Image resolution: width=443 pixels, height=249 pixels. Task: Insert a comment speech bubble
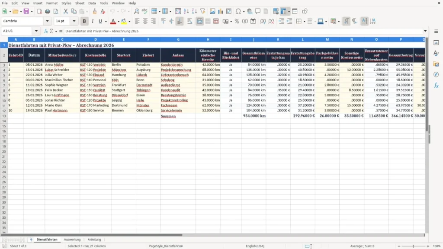(258, 11)
